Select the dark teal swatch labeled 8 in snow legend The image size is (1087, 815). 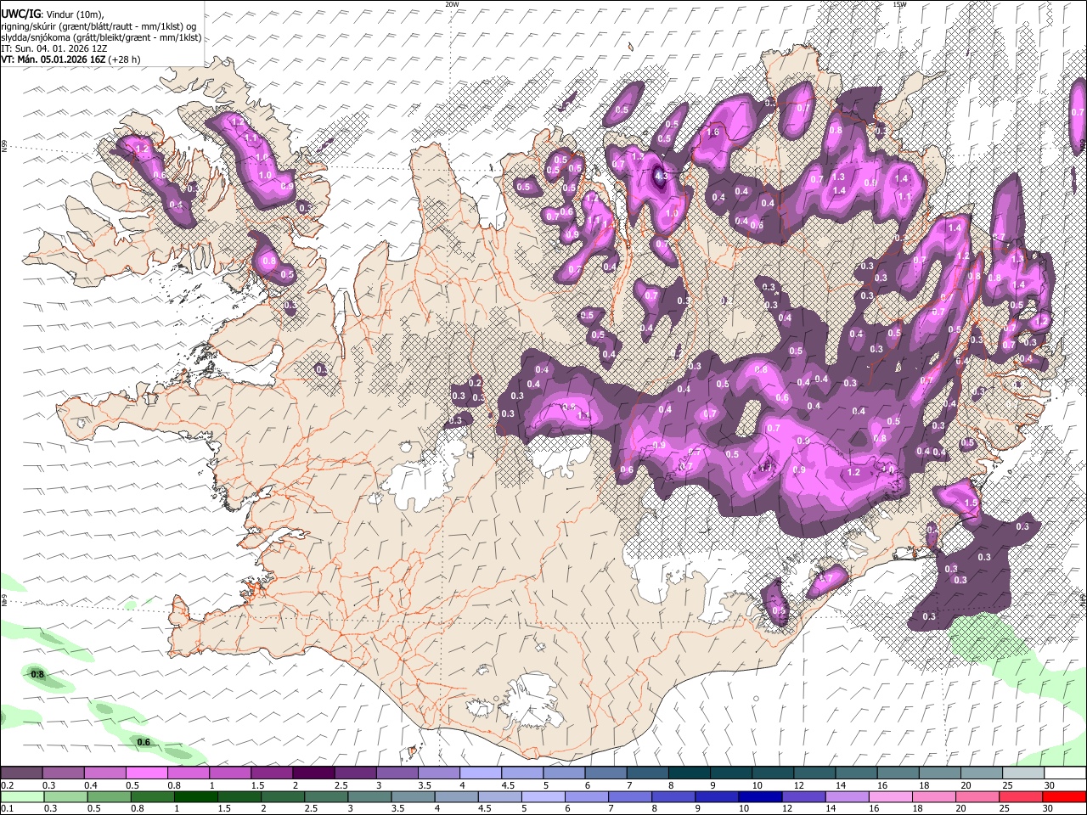click(x=689, y=773)
